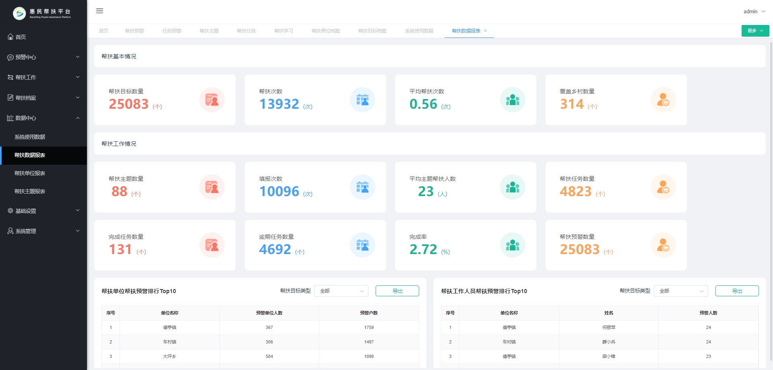Expand the 系统管理 sidebar menu
The width and height of the screenshot is (773, 370).
[x=43, y=231]
